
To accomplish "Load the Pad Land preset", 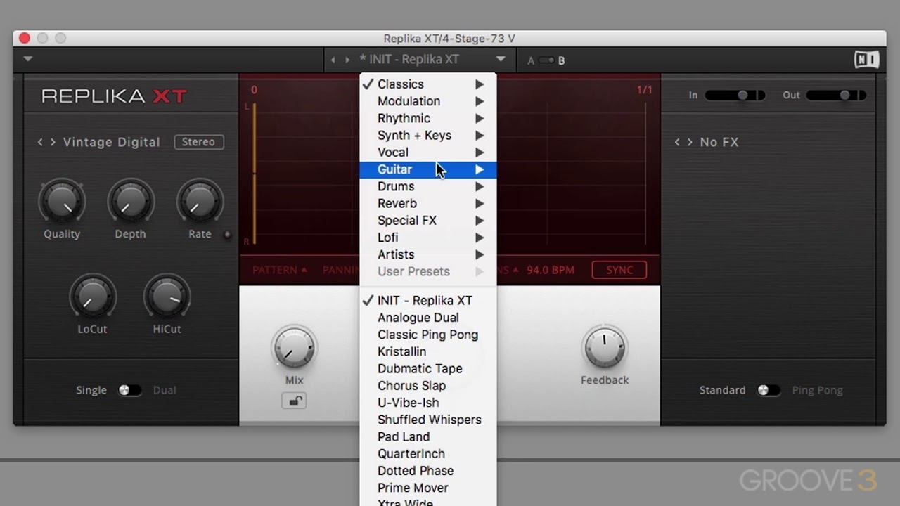I will click(427, 436).
